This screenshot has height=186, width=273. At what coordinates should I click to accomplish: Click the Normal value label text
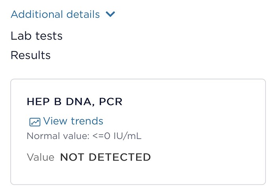pyautogui.click(x=58, y=136)
